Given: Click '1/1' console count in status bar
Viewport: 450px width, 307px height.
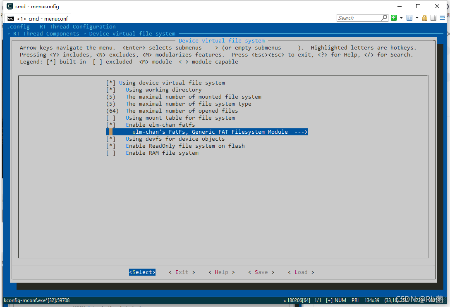Looking at the screenshot, I should (x=318, y=300).
